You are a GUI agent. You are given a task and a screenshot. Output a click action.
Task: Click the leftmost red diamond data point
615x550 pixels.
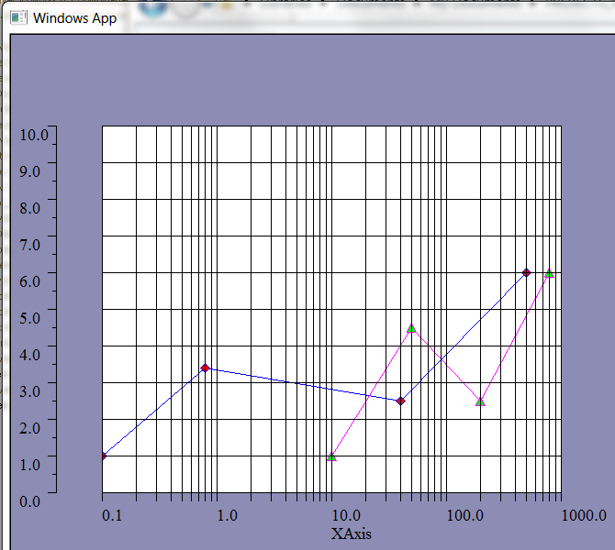[103, 456]
